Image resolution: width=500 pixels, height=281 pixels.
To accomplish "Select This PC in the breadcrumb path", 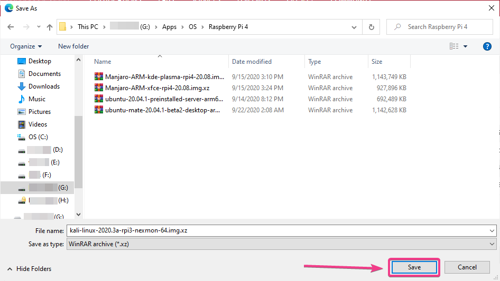I will tap(88, 27).
